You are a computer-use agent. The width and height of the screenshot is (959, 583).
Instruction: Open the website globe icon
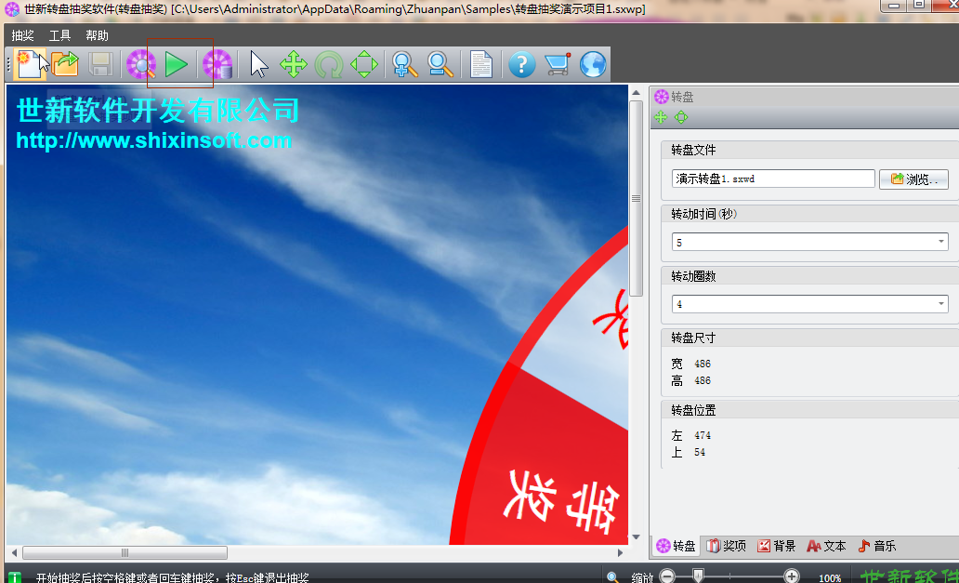(x=593, y=64)
